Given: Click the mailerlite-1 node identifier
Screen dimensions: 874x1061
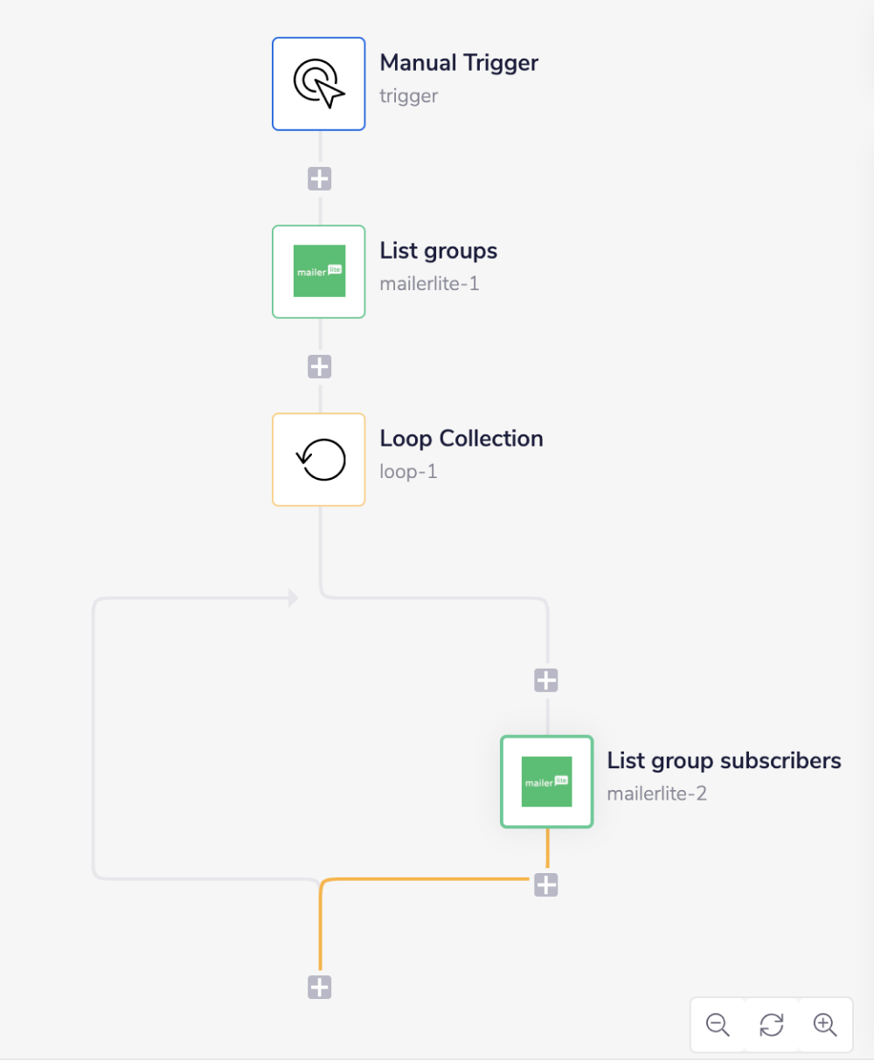Looking at the screenshot, I should pyautogui.click(x=429, y=284).
